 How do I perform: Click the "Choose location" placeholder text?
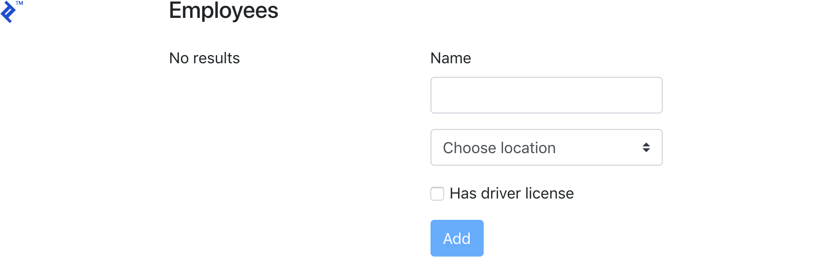[x=499, y=148]
